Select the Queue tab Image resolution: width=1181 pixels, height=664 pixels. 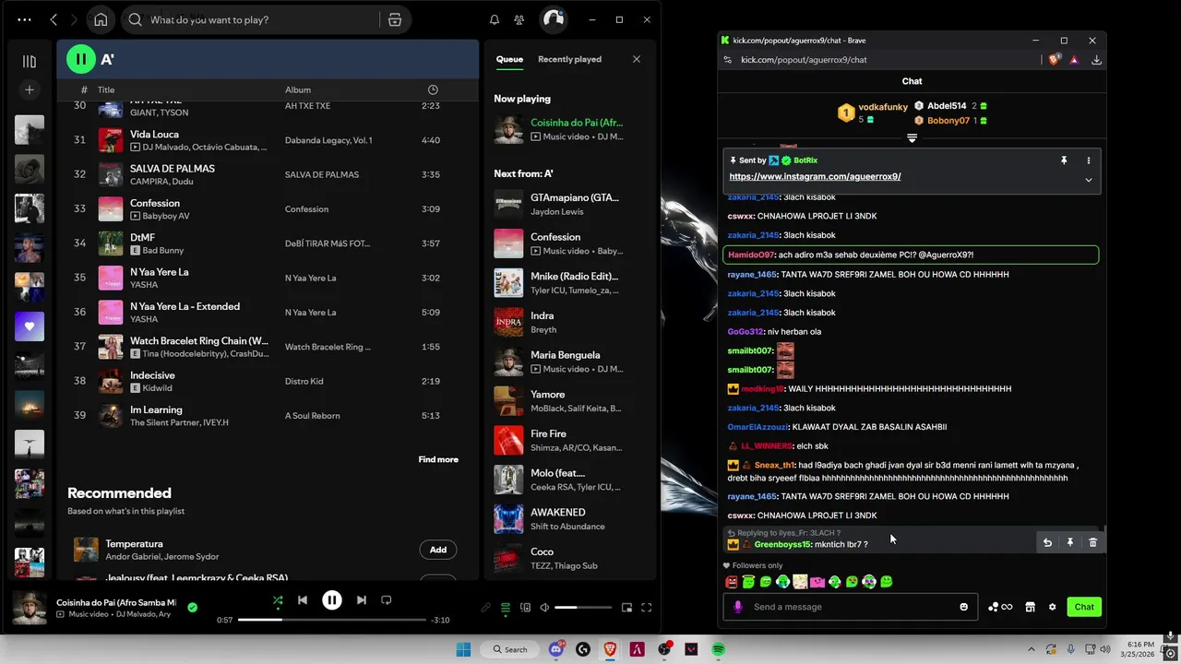tap(509, 59)
